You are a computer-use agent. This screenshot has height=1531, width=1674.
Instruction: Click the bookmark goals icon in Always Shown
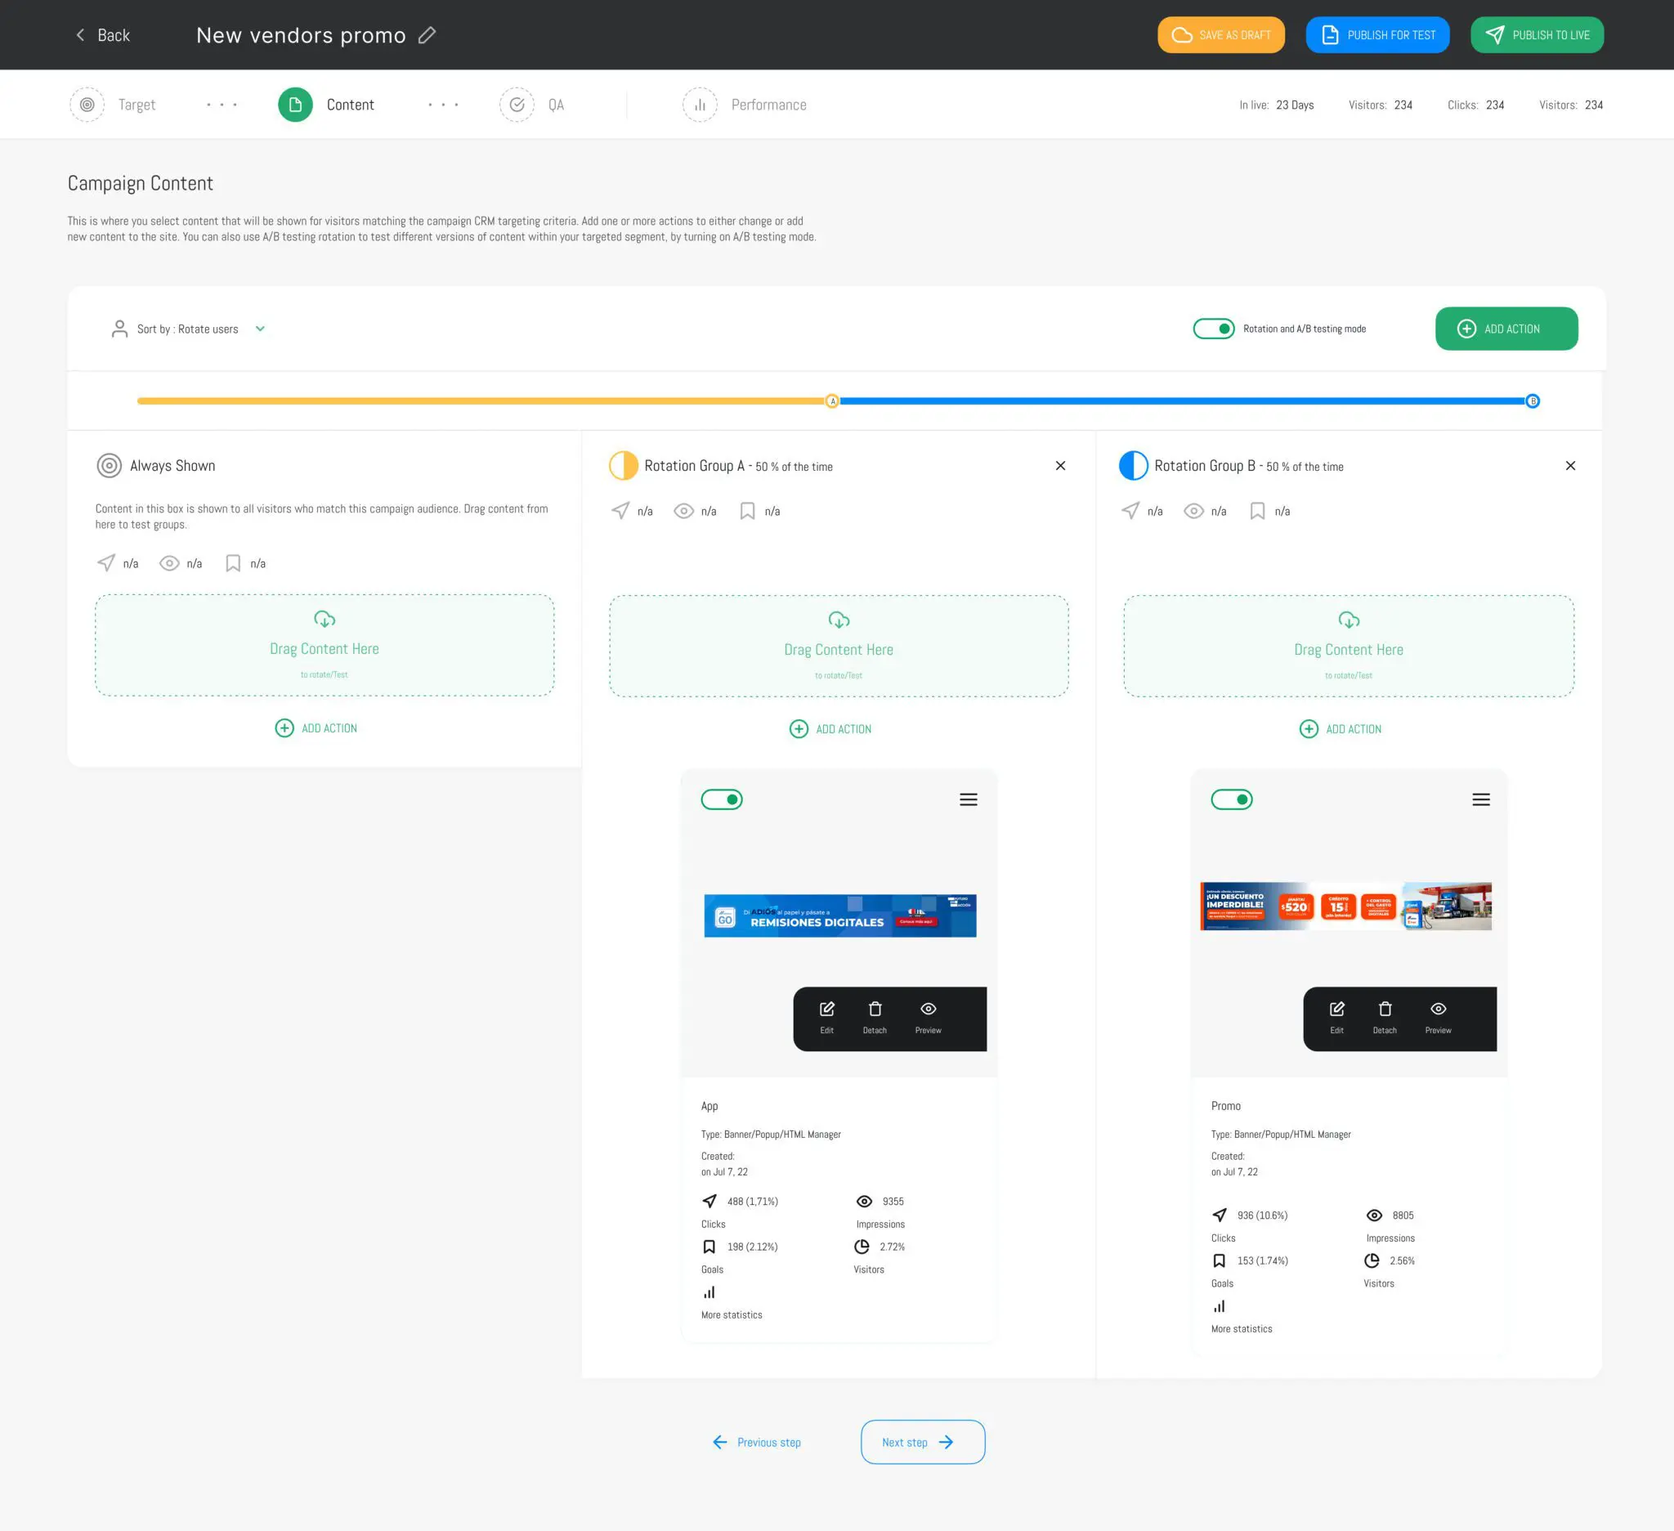(x=232, y=563)
